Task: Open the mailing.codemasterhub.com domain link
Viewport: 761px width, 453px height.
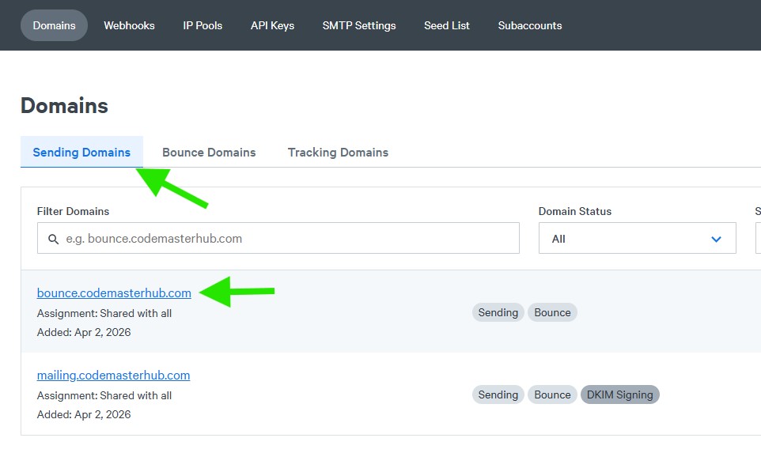Action: click(113, 376)
